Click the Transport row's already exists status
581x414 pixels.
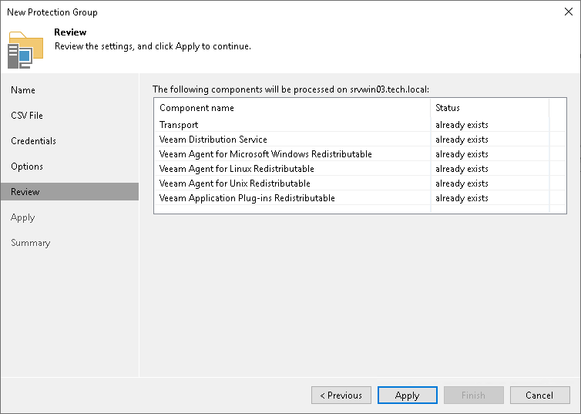462,125
